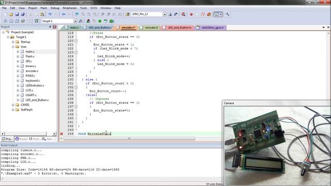Collapse the Project: Example3 node

[3, 32]
